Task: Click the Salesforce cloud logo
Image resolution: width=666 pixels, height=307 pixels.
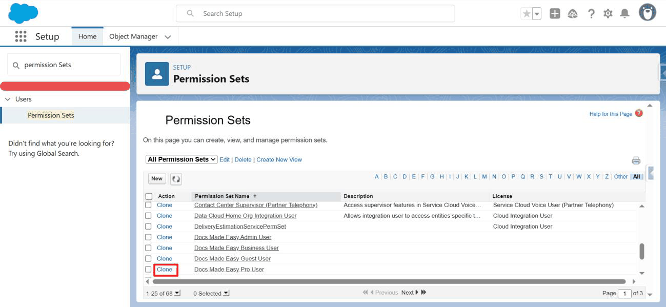Action: 24,13
